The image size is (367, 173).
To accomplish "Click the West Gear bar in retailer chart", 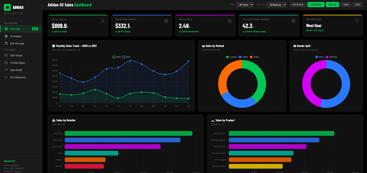I will coord(129,133).
